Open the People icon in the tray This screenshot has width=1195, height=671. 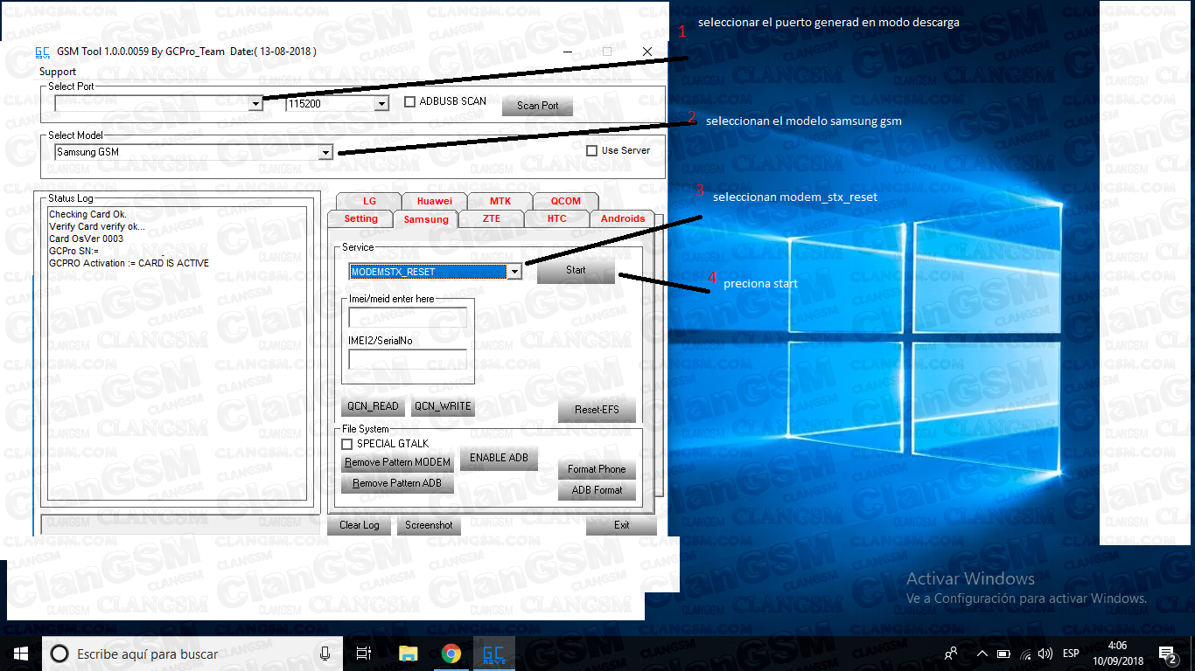[951, 654]
